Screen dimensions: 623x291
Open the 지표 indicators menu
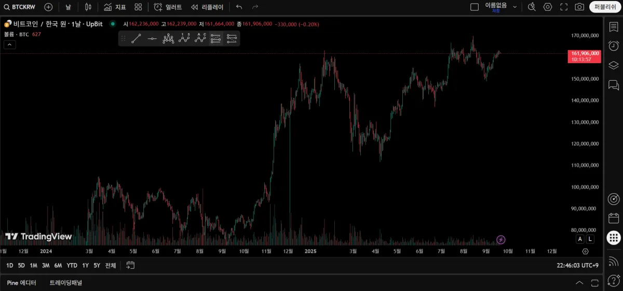[x=115, y=7]
